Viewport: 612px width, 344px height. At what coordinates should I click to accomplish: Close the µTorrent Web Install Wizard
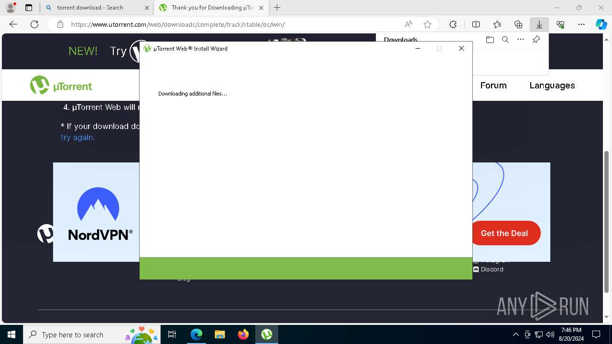(461, 48)
